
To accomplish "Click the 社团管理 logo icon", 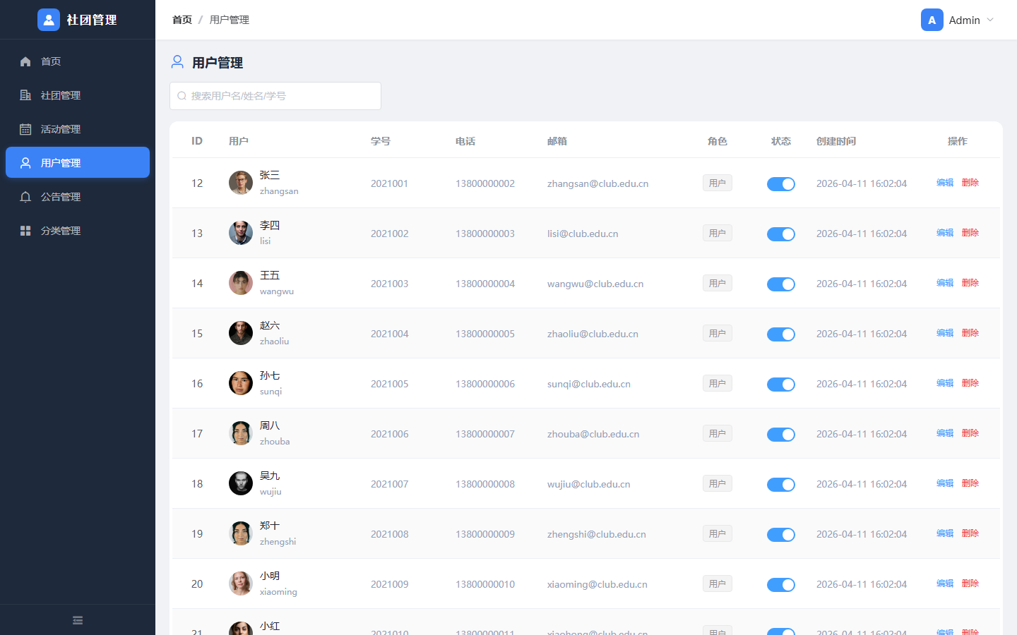I will point(49,20).
